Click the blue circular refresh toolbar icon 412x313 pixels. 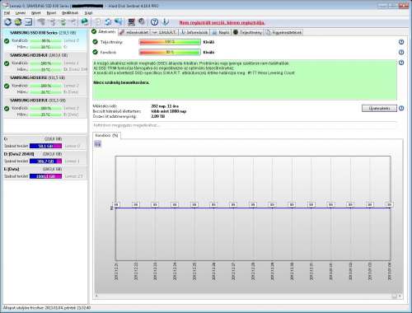[7, 21]
